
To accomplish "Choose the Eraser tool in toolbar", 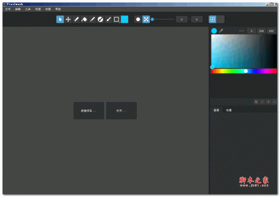I will click(x=84, y=19).
